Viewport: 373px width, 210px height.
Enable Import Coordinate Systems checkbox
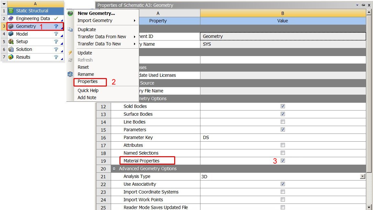click(x=283, y=192)
